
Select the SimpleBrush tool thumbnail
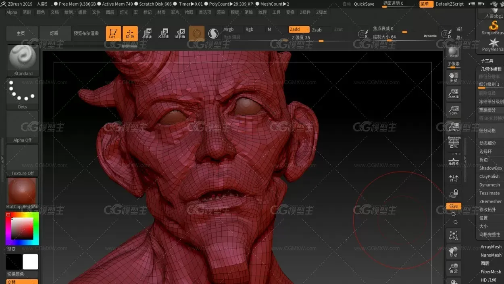494,29
